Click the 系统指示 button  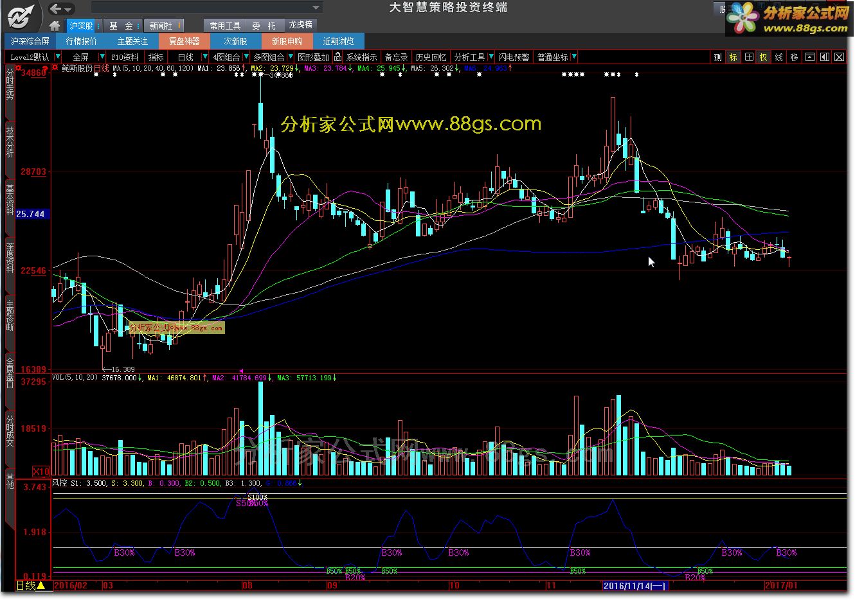click(361, 57)
